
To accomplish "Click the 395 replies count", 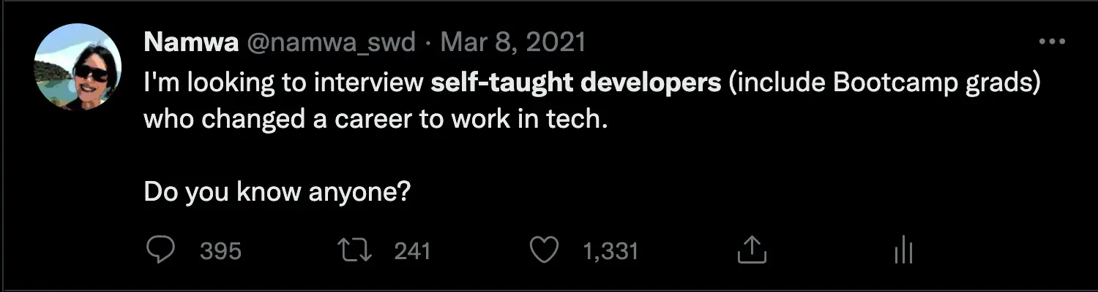I will click(220, 252).
